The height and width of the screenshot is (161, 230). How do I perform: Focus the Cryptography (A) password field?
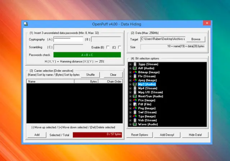68,39
